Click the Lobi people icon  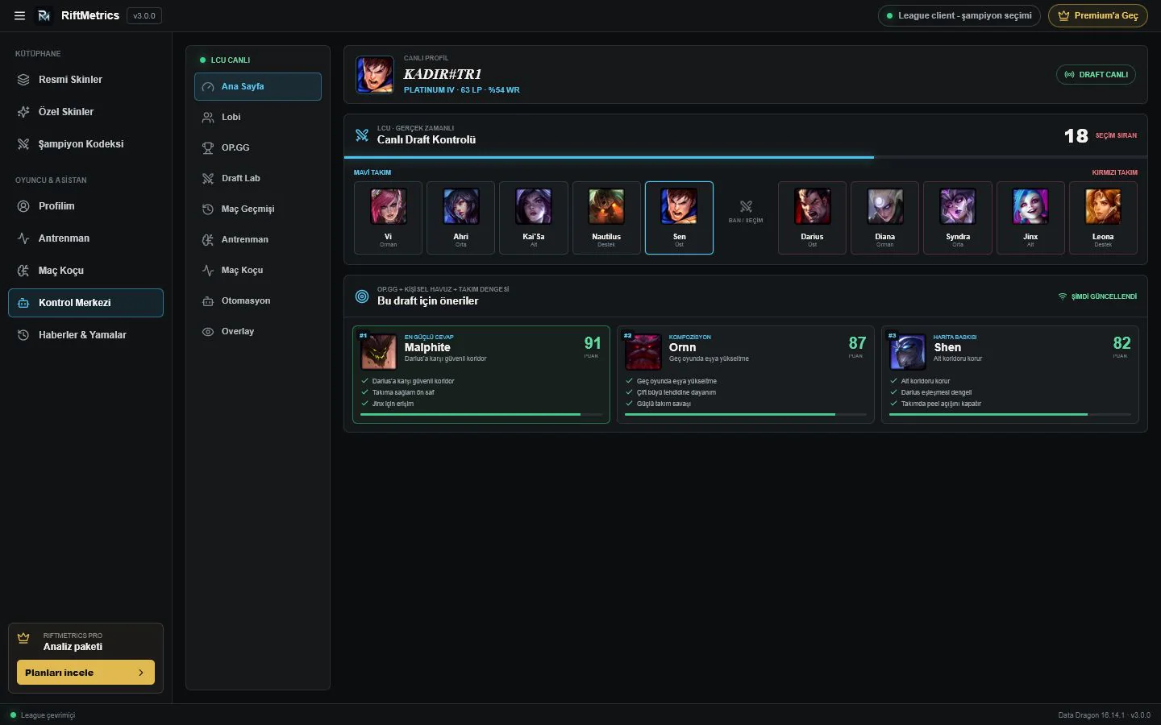pos(208,118)
